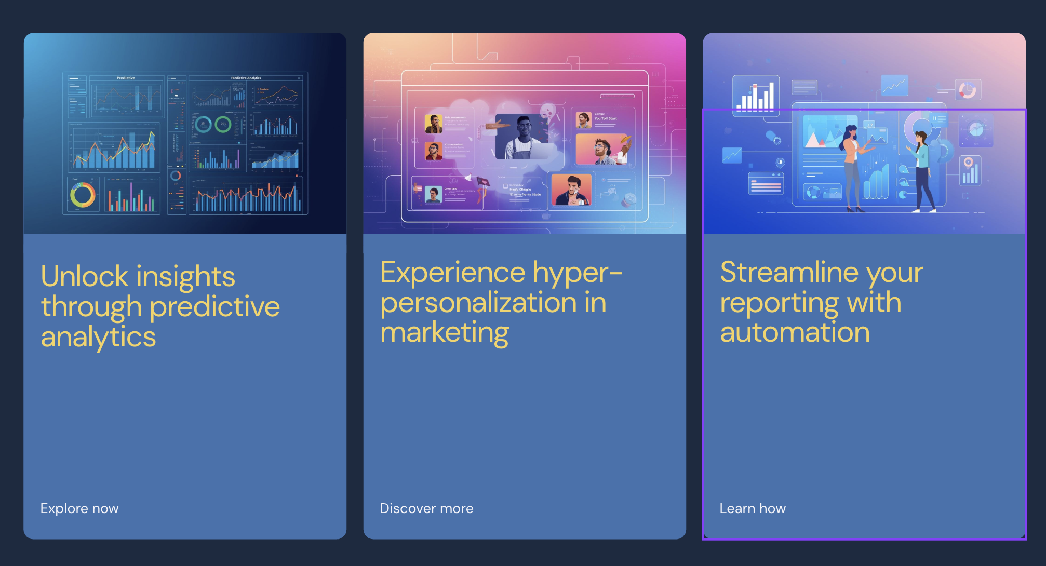
Task: Select the 'You Toll Start' profile card
Action: click(604, 120)
